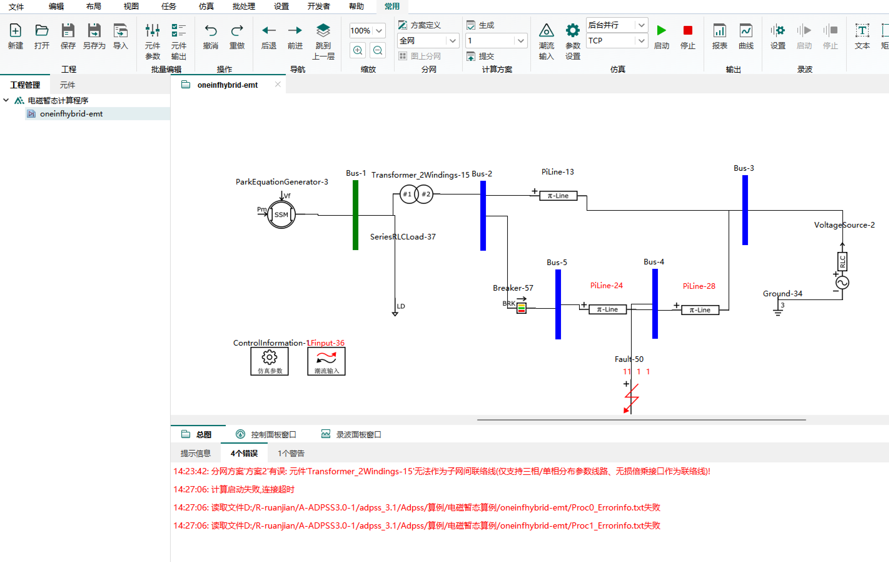Click the zoom in magnifier icon

[357, 50]
